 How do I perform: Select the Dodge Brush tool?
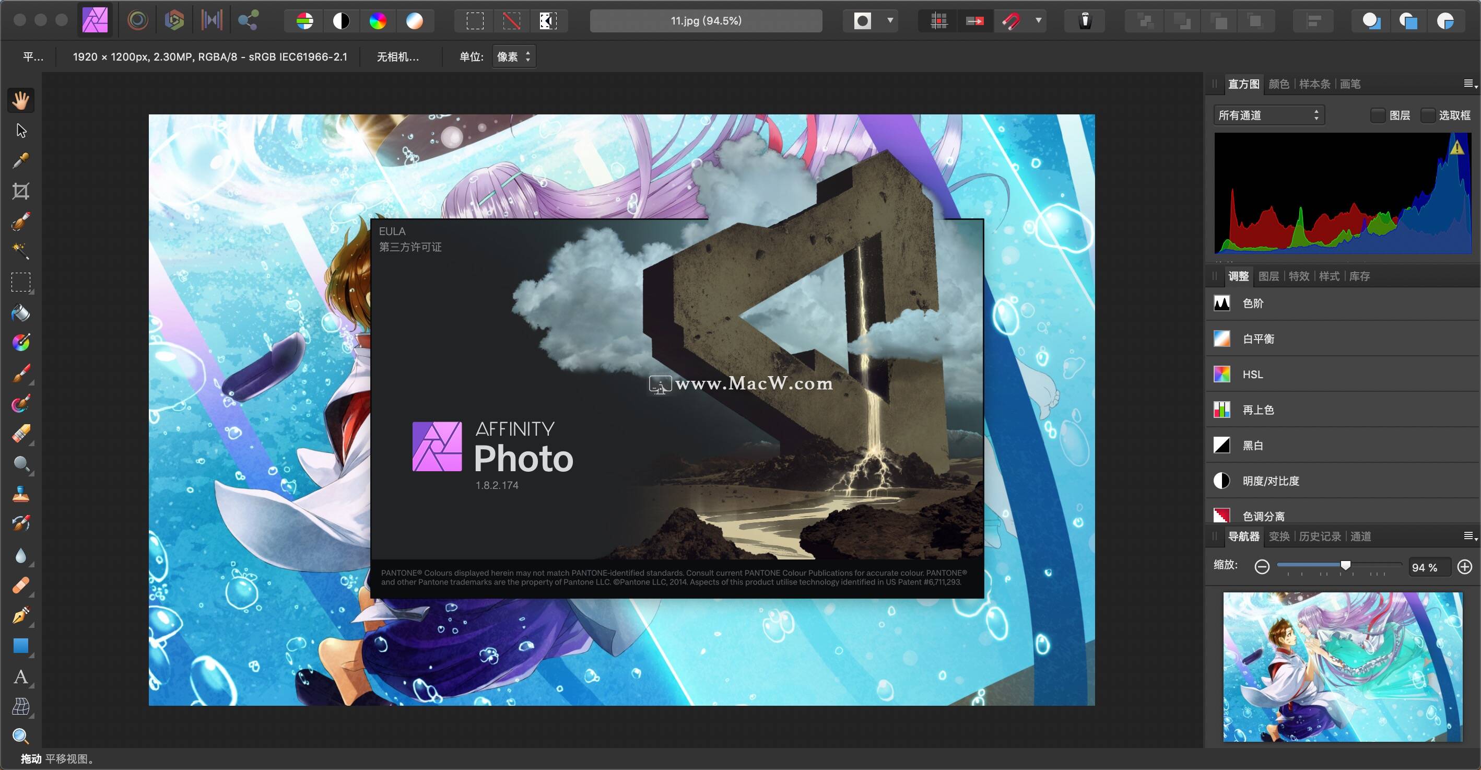(x=21, y=464)
